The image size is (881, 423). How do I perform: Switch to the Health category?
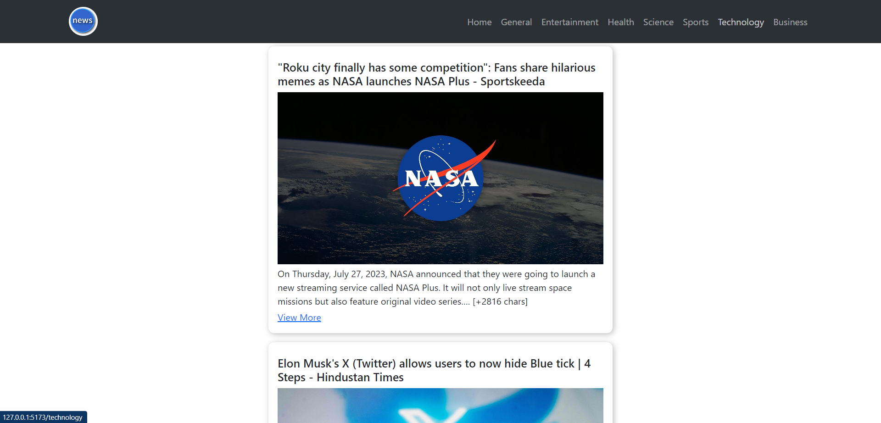coord(620,22)
